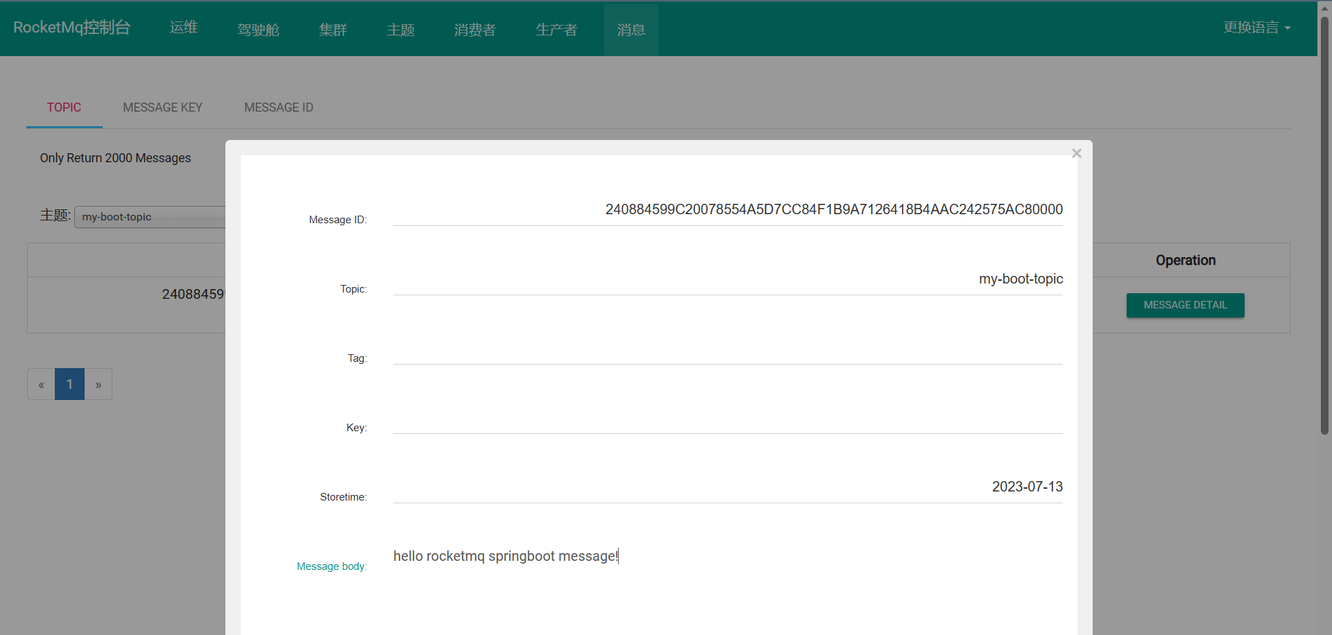1332x635 pixels.
Task: Open the 更换语言 language dropdown
Action: 1257,27
